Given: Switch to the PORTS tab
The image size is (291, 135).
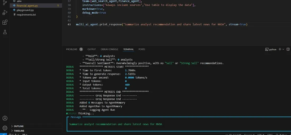Looking at the screenshot, I should pos(142,49).
